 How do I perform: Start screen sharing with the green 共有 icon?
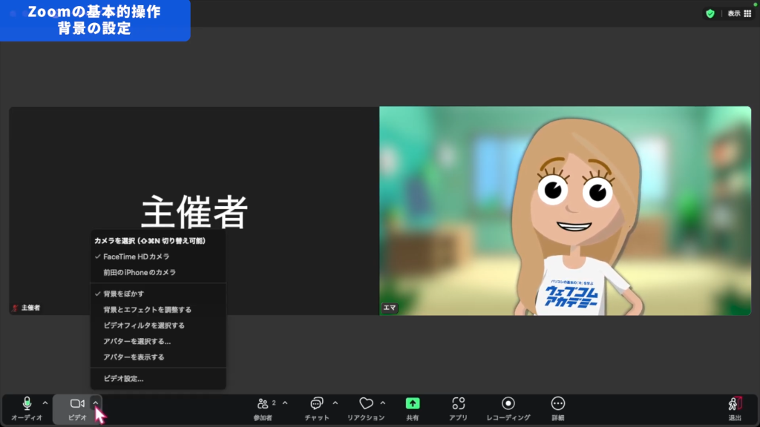point(412,404)
